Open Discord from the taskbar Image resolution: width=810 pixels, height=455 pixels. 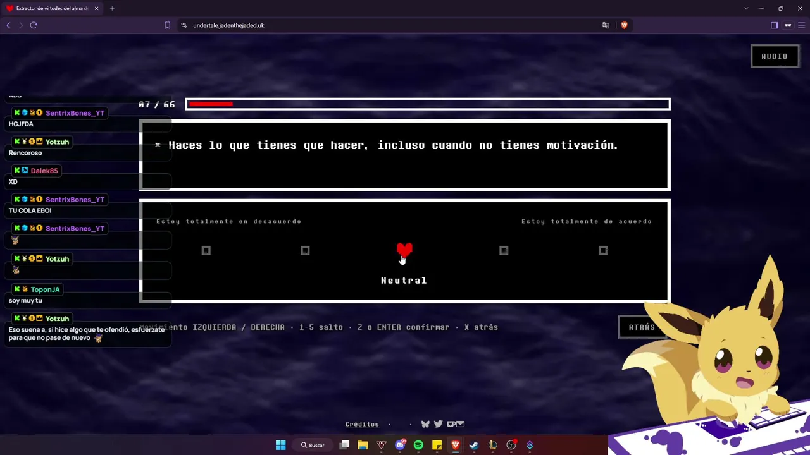[400, 445]
